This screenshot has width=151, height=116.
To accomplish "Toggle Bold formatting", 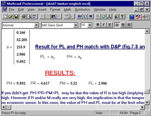I will click(98, 25).
